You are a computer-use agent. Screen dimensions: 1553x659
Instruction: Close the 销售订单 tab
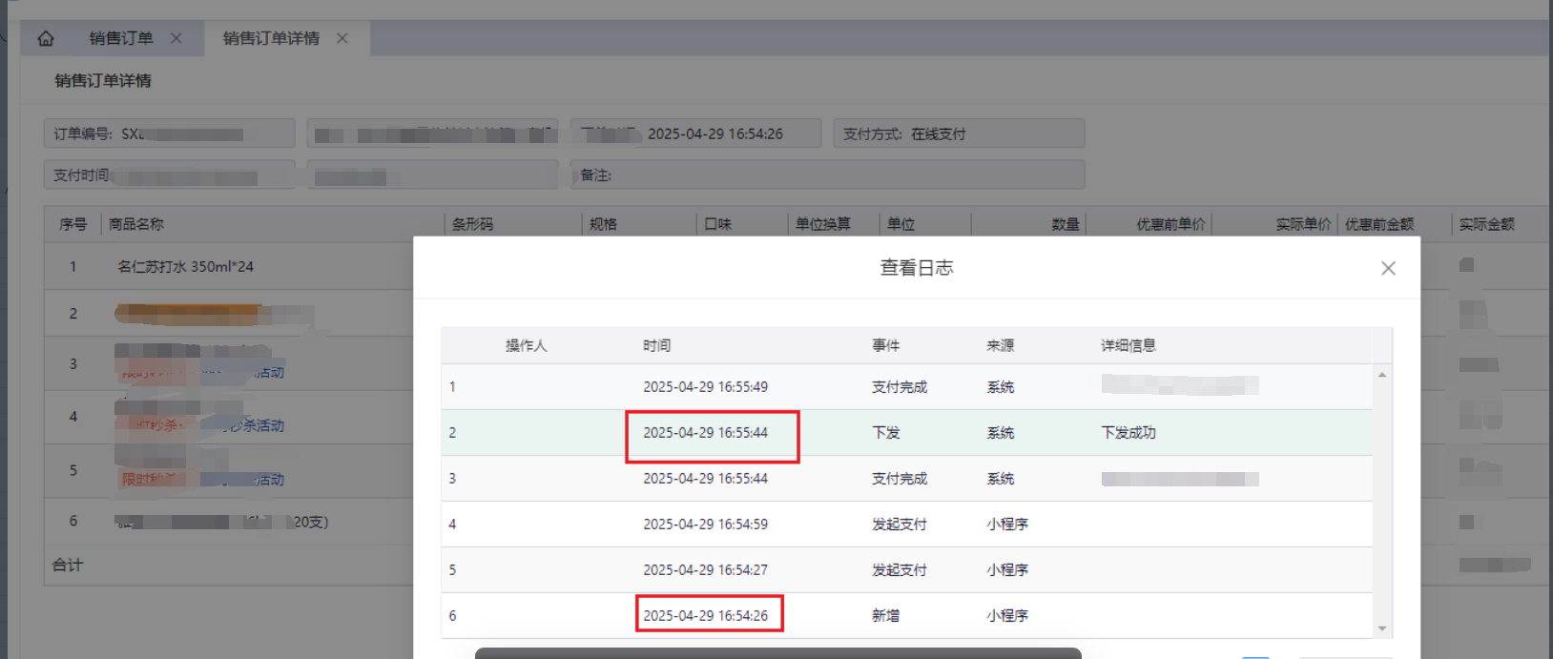(x=176, y=38)
